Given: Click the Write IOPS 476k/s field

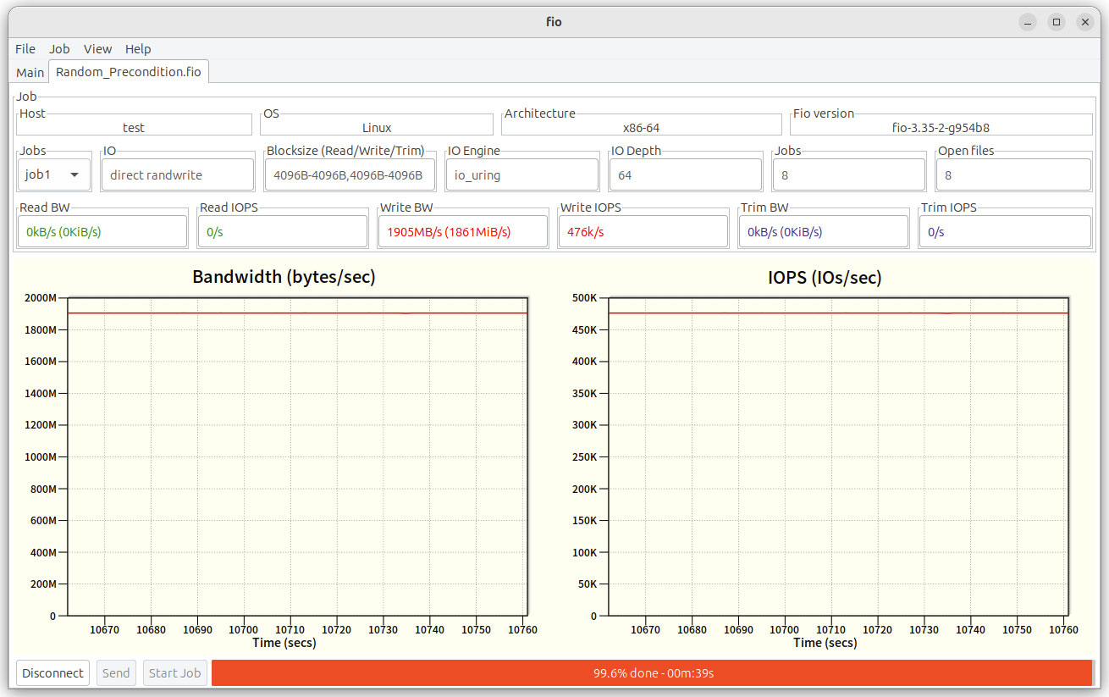Looking at the screenshot, I should pos(643,232).
